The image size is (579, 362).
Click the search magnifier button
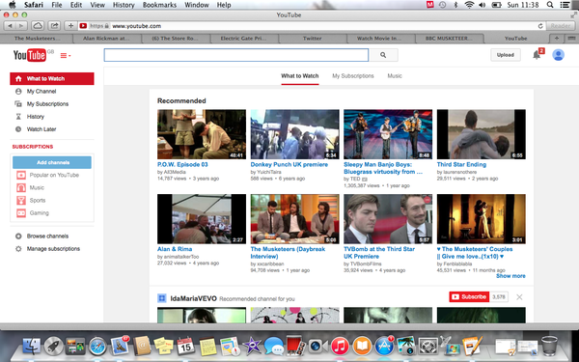coord(383,55)
